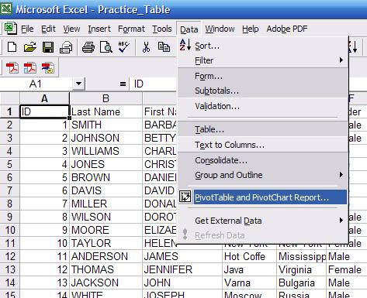Click the cell containing JOHNSON

coord(106,138)
